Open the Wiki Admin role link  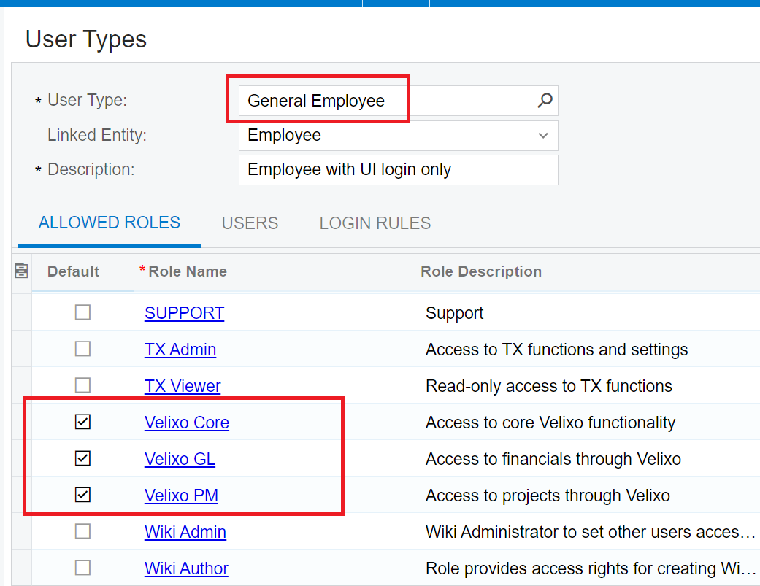click(185, 532)
